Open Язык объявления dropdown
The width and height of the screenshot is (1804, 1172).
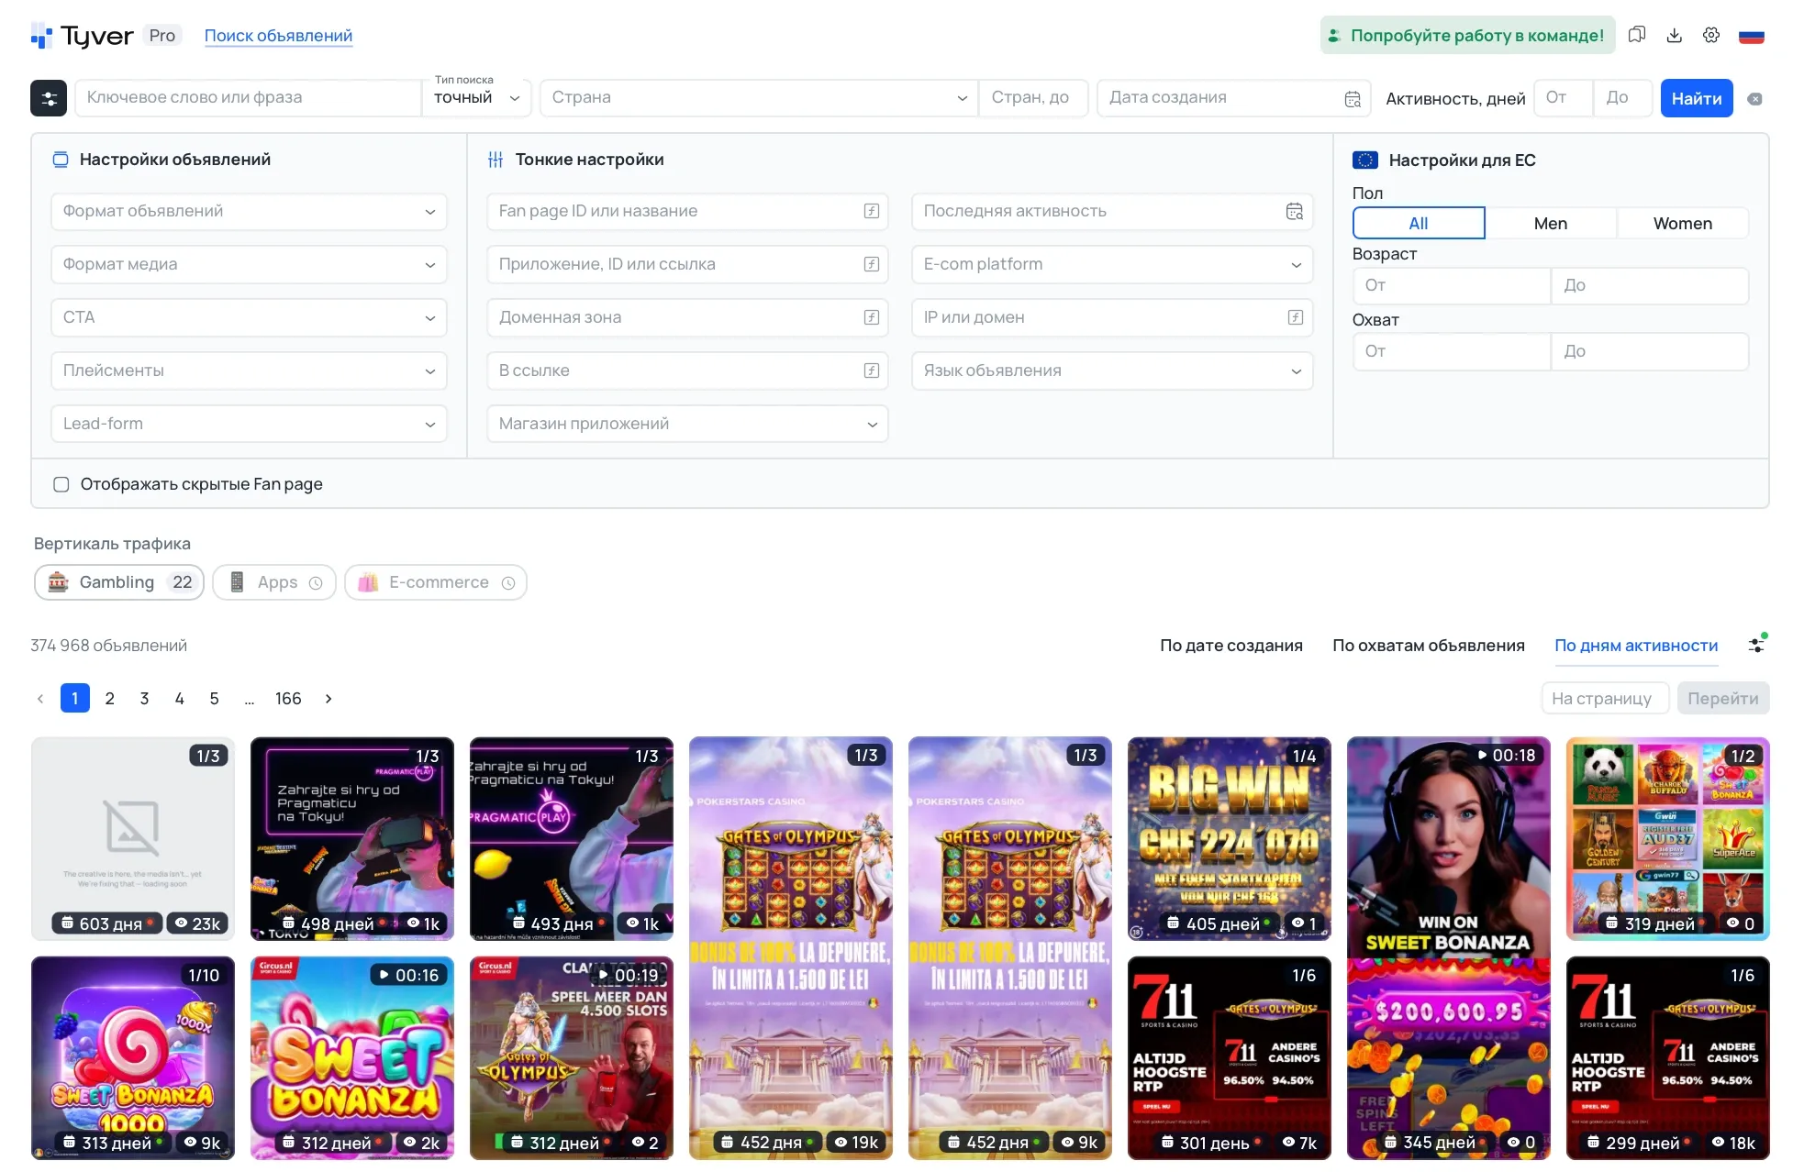(x=1112, y=370)
